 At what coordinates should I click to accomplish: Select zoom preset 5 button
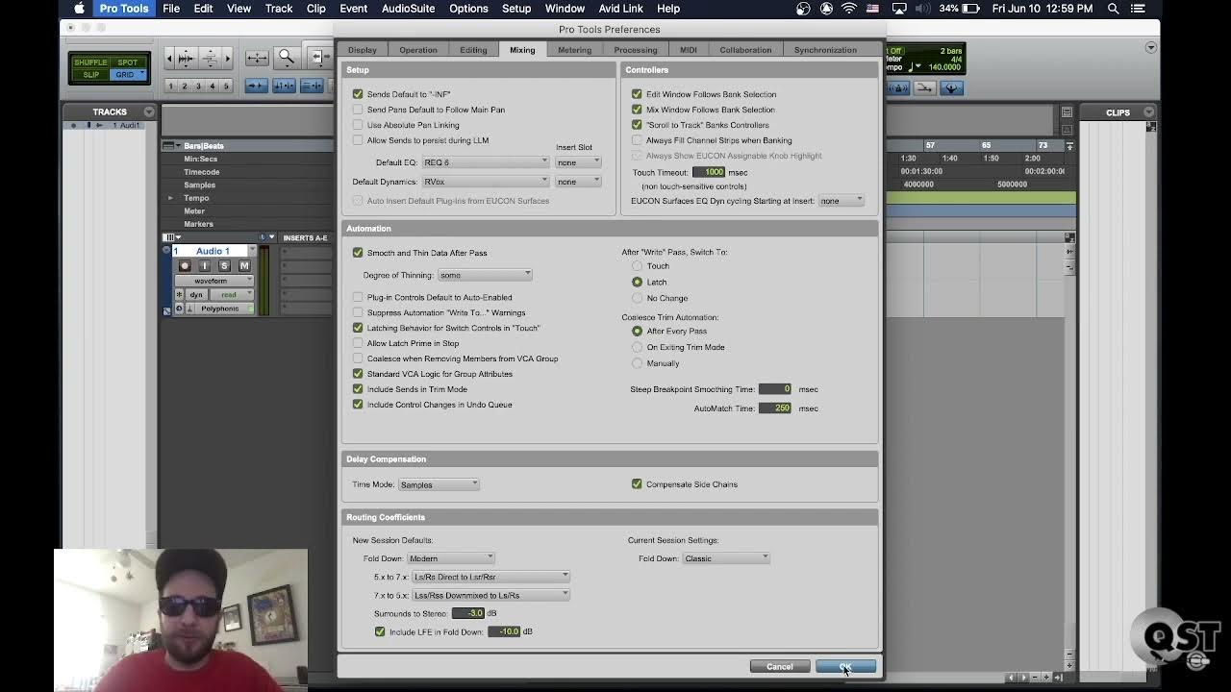tap(226, 86)
